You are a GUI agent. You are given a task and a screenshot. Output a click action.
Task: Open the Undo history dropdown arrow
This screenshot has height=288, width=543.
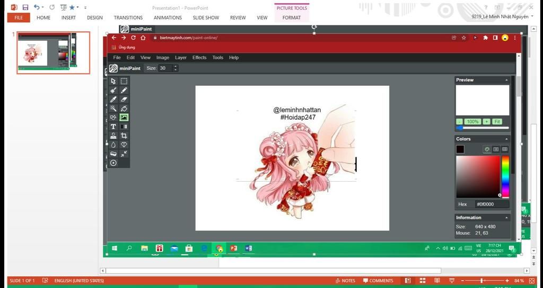(42, 7)
